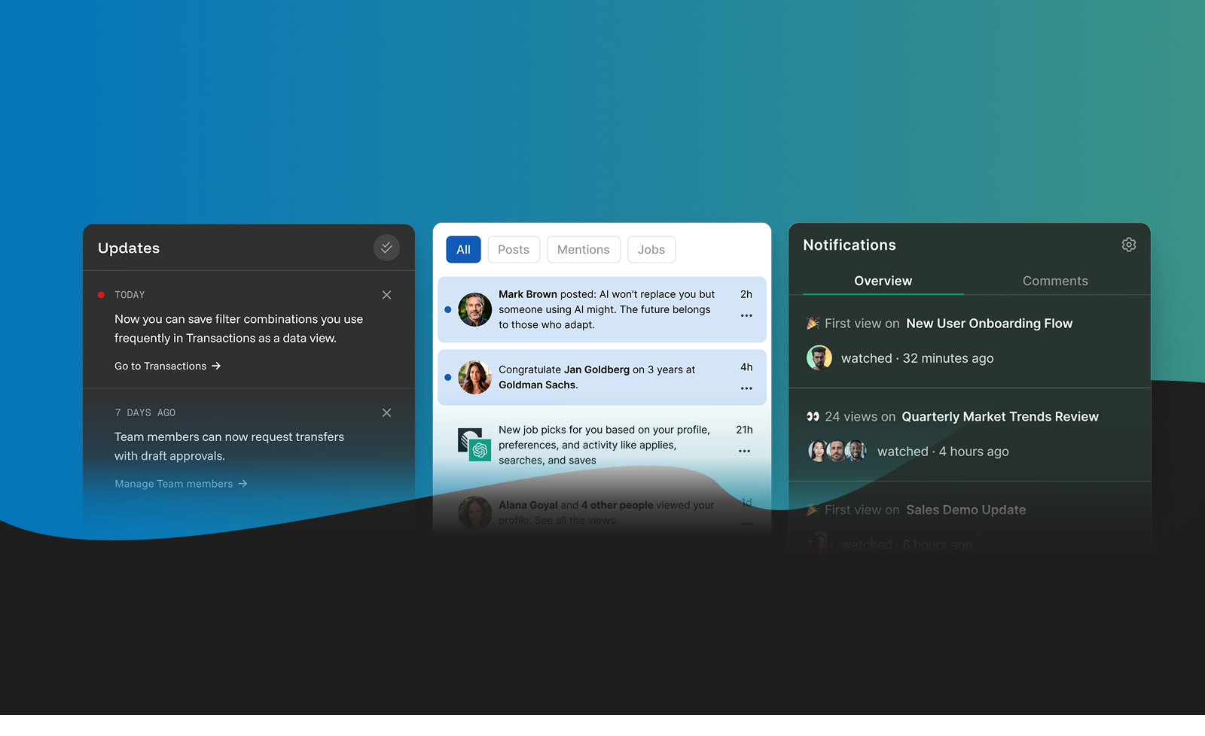
Task: Switch to the Jobs tab
Action: [x=651, y=249]
